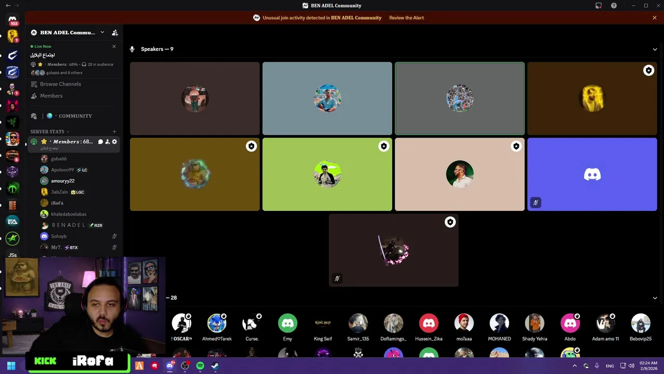Collapse the Speakers section chevron
The width and height of the screenshot is (664, 374).
point(655,49)
